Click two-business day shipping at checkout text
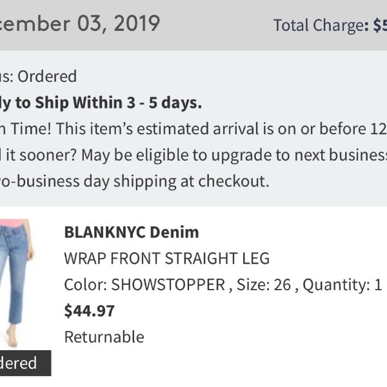The width and height of the screenshot is (387, 387). [135, 181]
